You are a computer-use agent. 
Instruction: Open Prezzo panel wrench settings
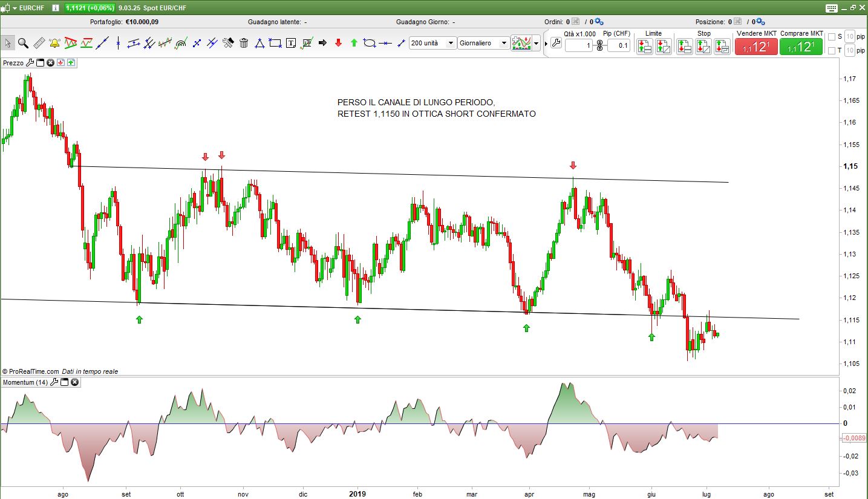point(30,62)
